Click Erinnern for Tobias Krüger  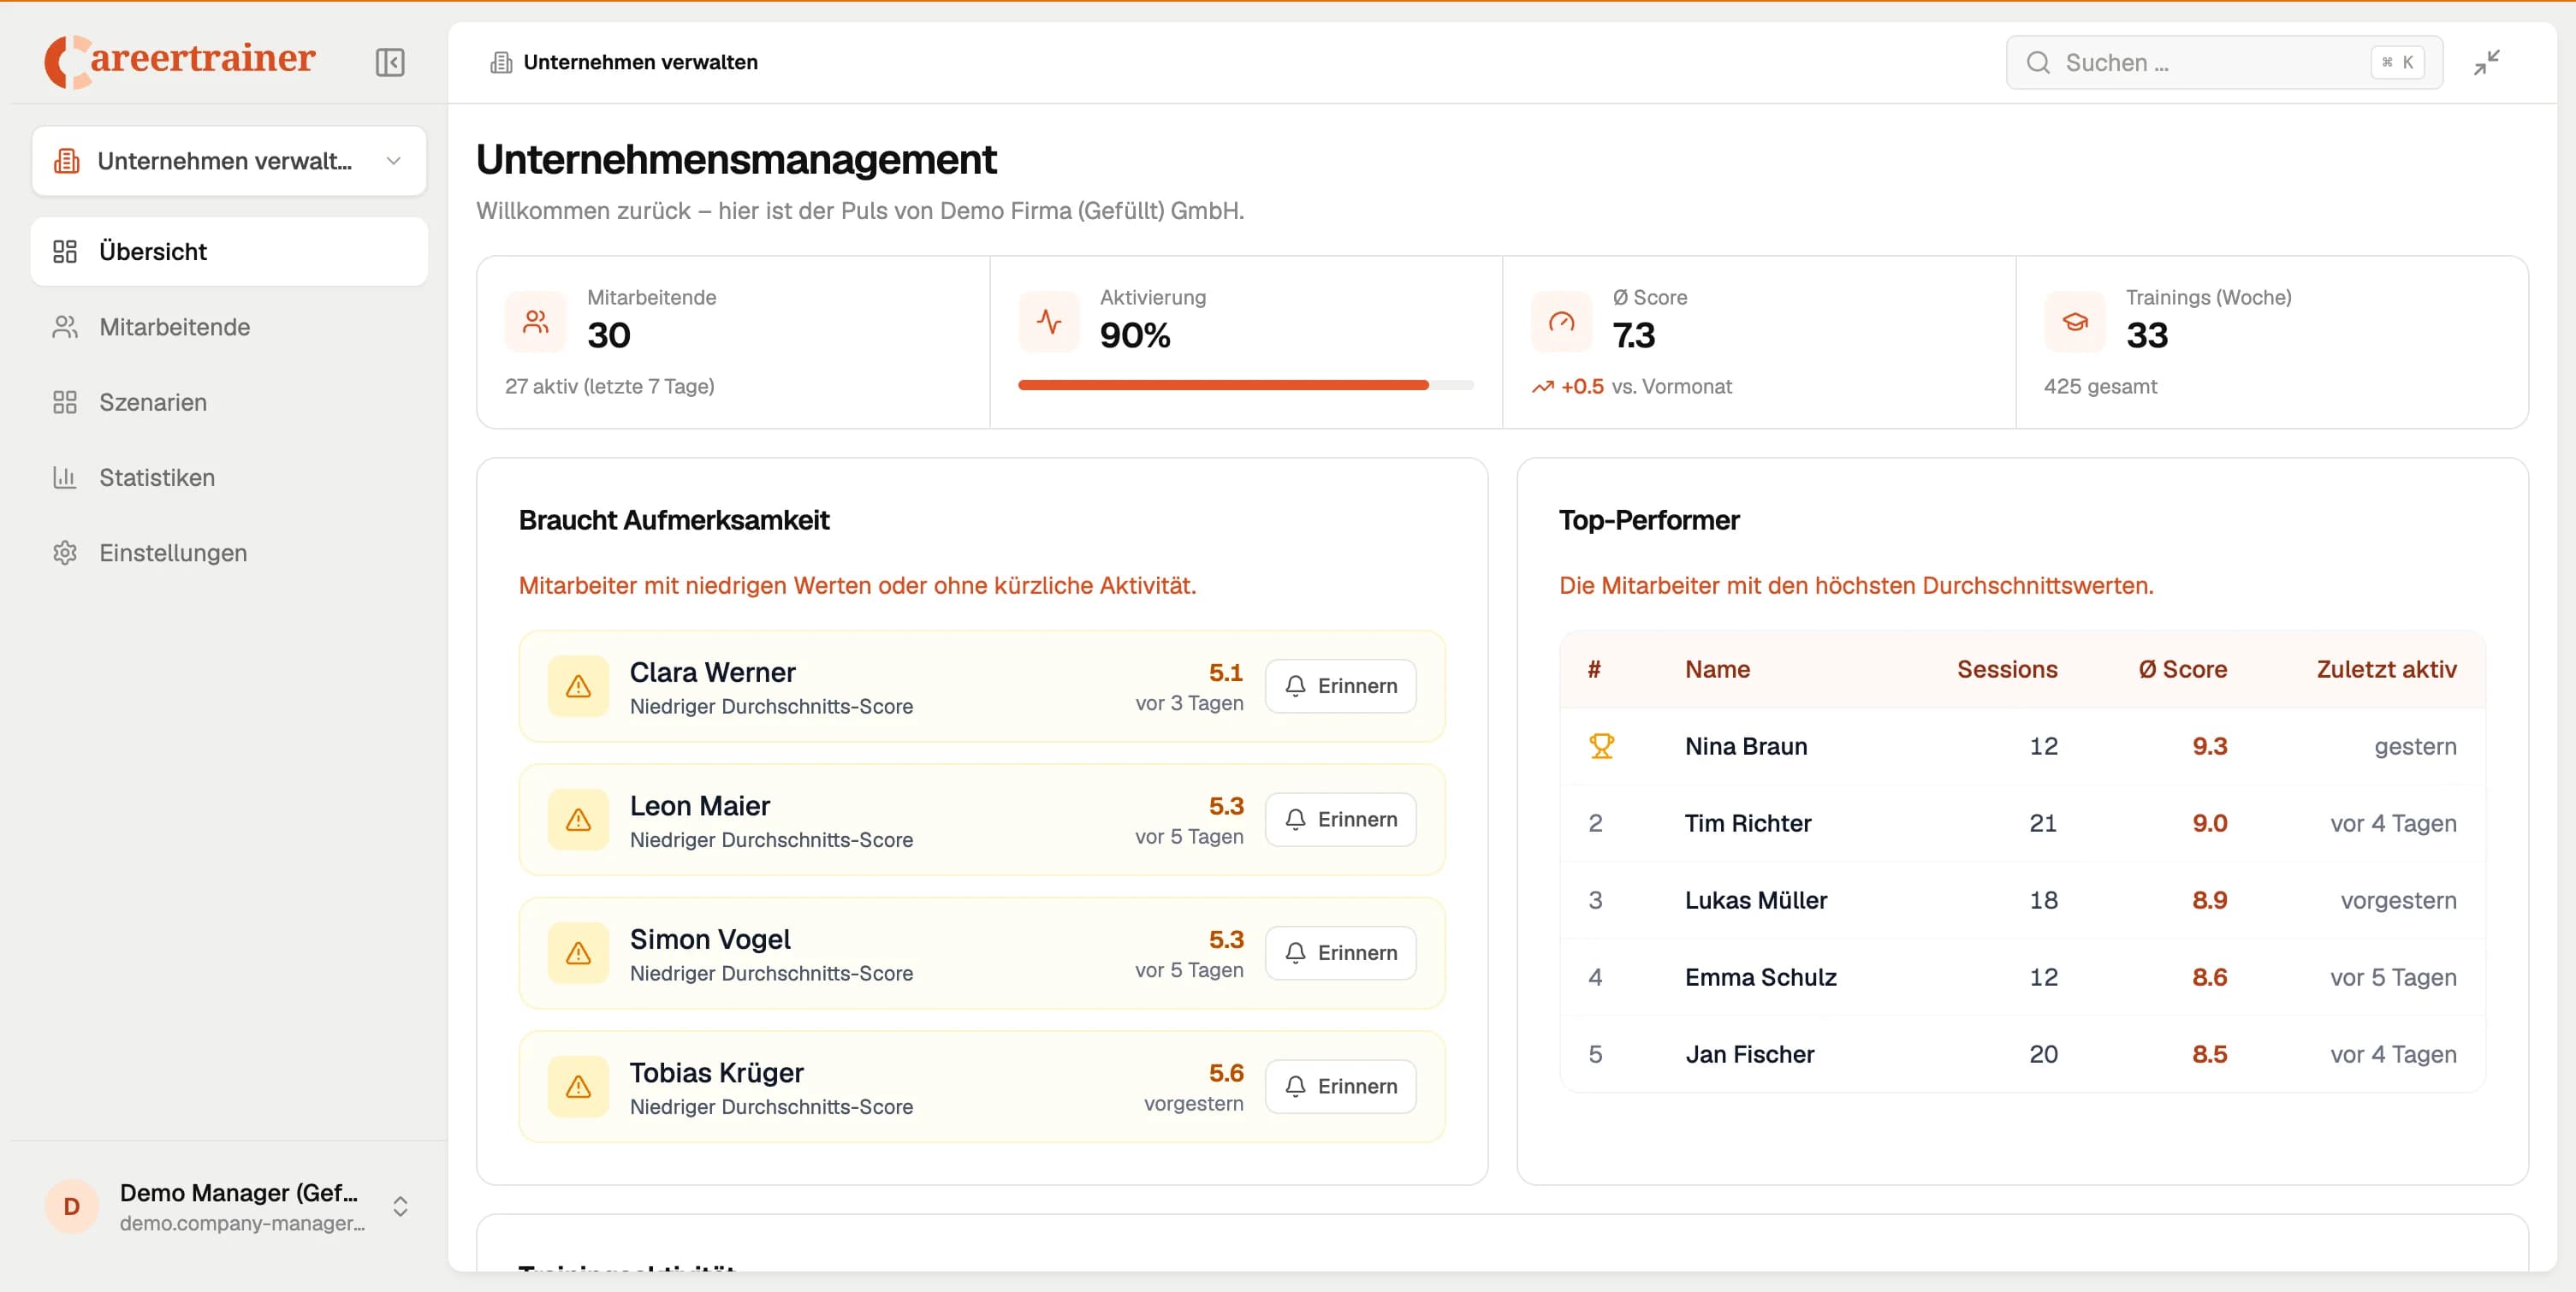coord(1340,1087)
